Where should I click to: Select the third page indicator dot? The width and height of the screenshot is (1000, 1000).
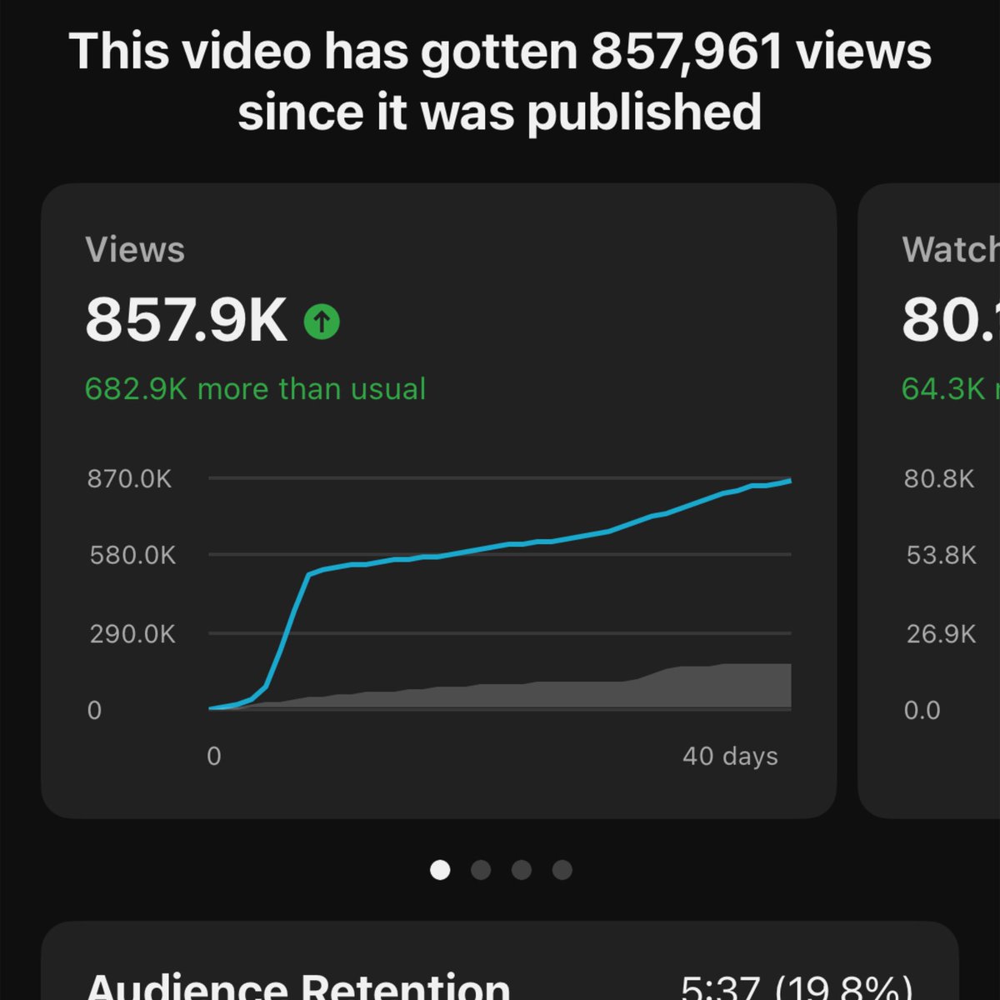coord(522,870)
